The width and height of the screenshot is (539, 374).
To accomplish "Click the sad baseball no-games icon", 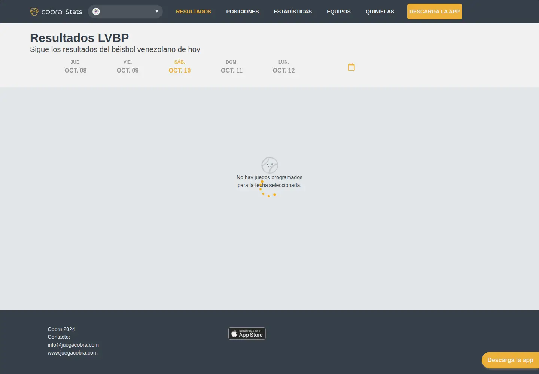I will pyautogui.click(x=269, y=165).
